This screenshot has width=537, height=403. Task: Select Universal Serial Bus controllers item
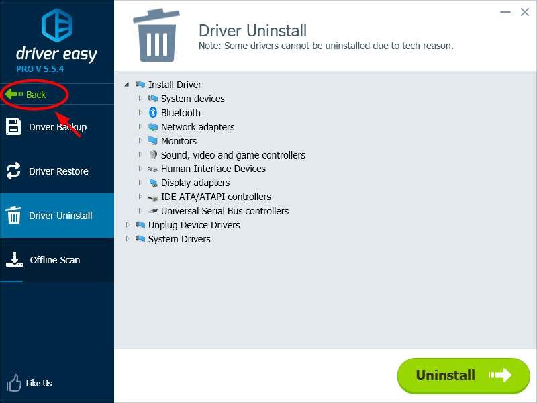[x=224, y=211]
